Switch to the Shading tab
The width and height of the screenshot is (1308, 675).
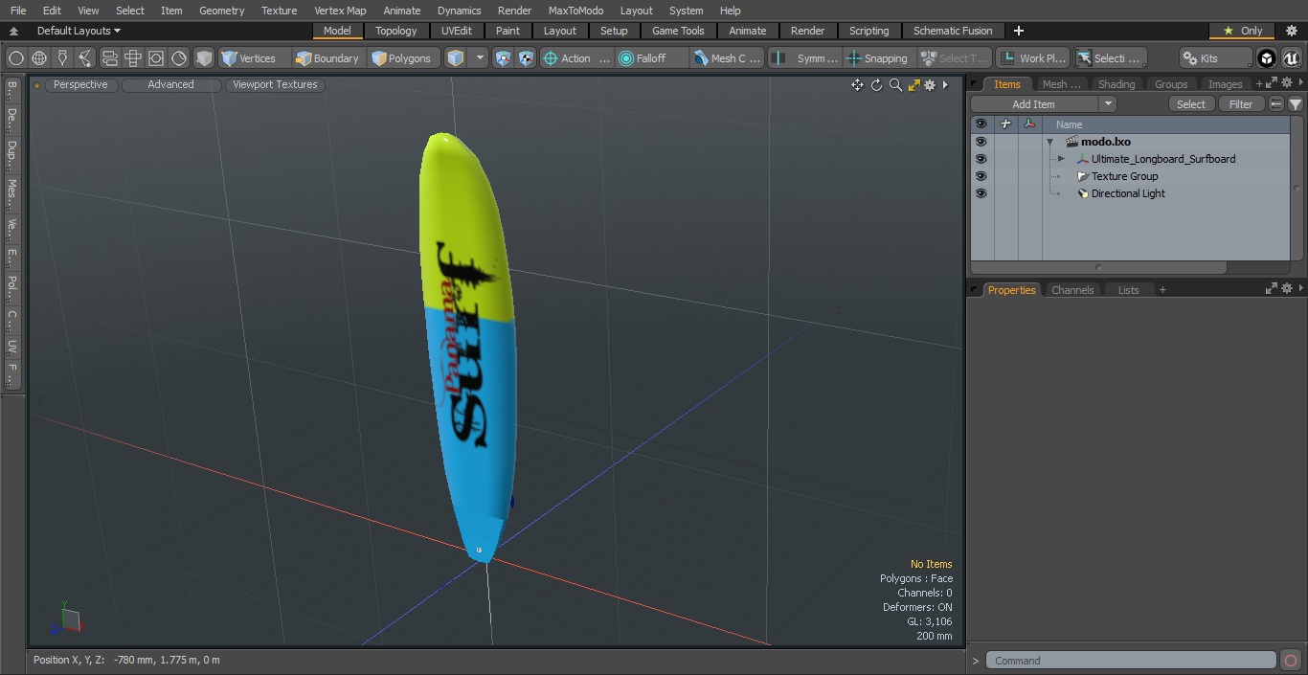click(x=1116, y=84)
